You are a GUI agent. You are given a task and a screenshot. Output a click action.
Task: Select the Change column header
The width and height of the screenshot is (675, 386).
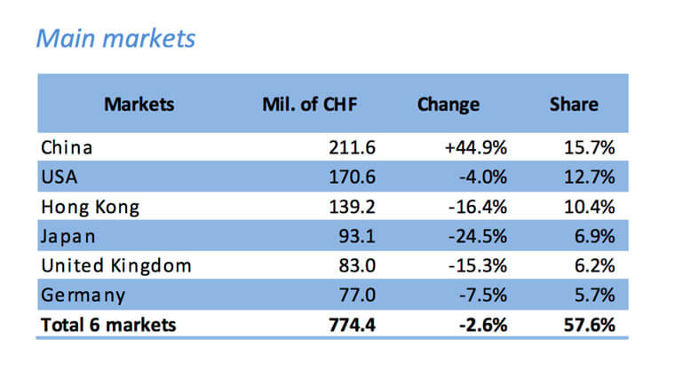click(448, 104)
